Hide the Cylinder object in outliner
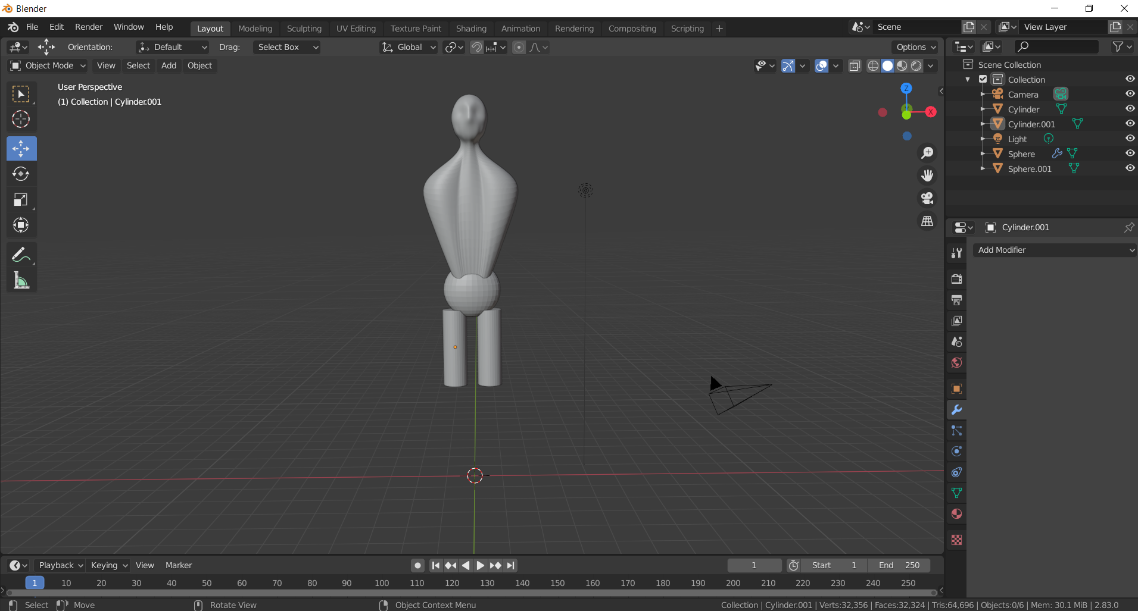1138x611 pixels. 1130,109
